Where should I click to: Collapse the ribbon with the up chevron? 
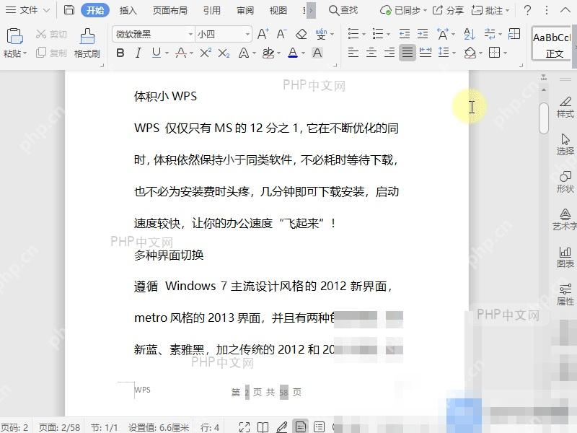565,10
